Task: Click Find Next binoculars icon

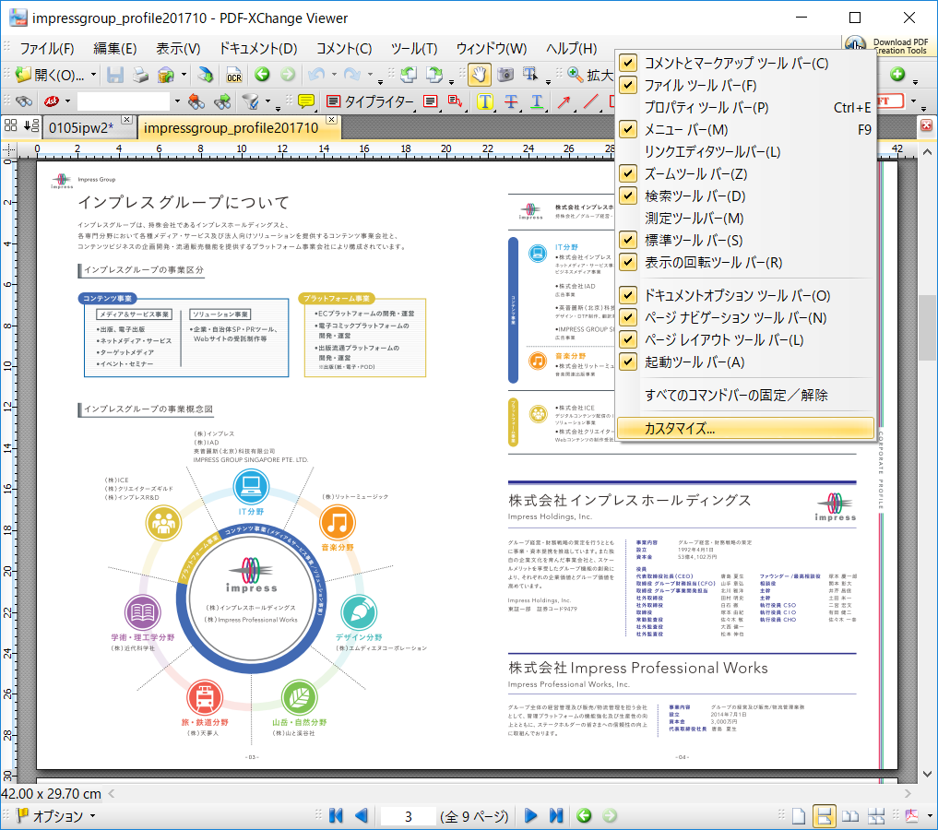Action: pyautogui.click(x=222, y=101)
